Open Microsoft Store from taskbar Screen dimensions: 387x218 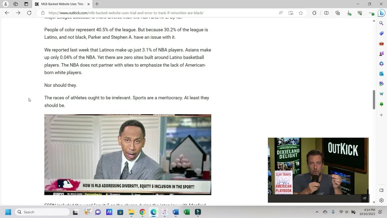click(x=120, y=212)
